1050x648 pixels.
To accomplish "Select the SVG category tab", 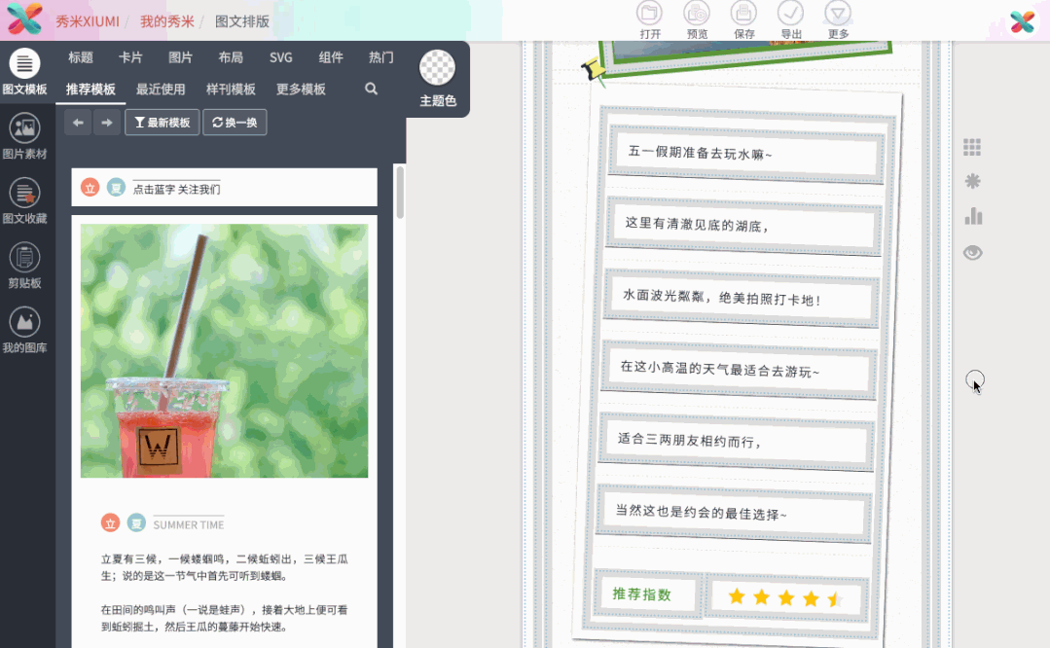I will (x=280, y=57).
